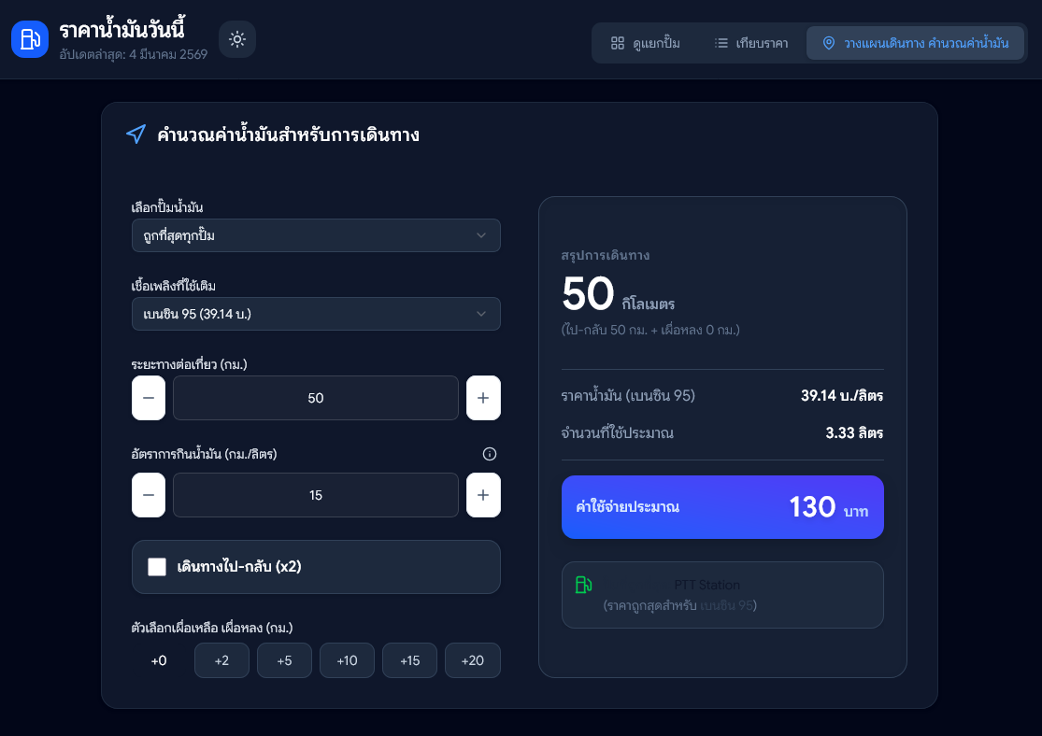This screenshot has width=1042, height=736.
Task: Increase fuel consumption rate with the plus button
Action: pos(483,495)
